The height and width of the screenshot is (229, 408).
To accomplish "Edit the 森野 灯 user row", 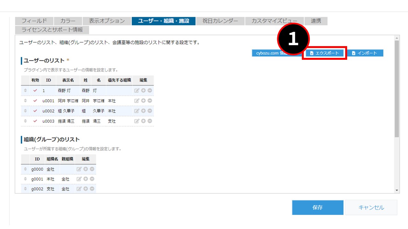I will [137, 91].
